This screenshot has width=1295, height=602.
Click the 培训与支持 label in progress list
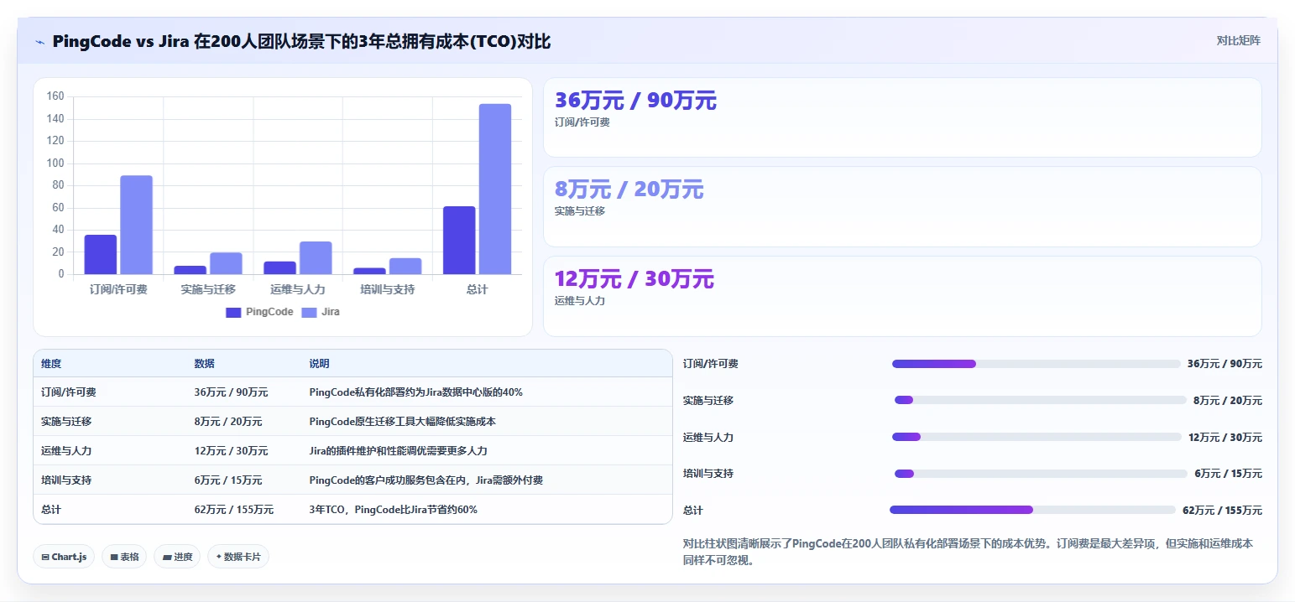click(x=708, y=474)
